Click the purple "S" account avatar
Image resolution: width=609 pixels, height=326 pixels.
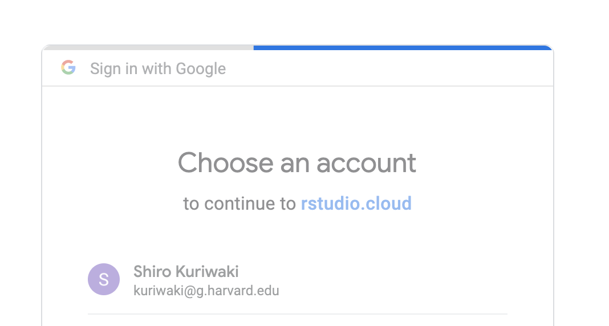pyautogui.click(x=104, y=279)
